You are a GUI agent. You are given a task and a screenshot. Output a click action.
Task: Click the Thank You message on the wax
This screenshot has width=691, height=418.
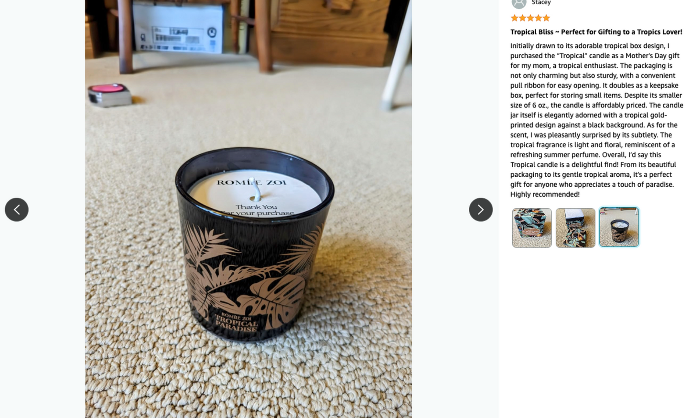pyautogui.click(x=257, y=210)
